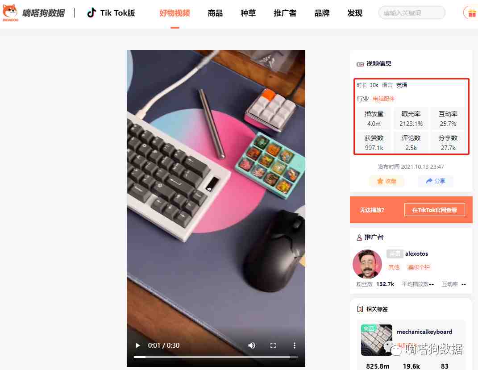478x370 pixels.
Task: Open the video player more options menu
Action: (294, 345)
